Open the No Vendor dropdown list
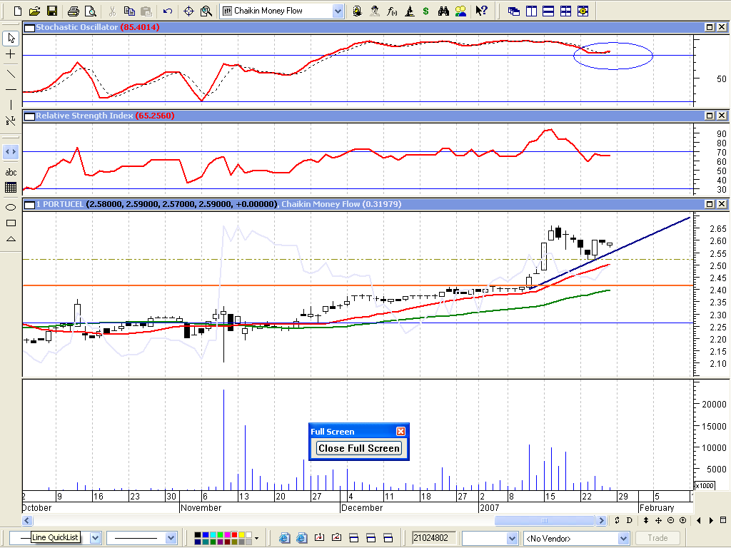 point(623,538)
